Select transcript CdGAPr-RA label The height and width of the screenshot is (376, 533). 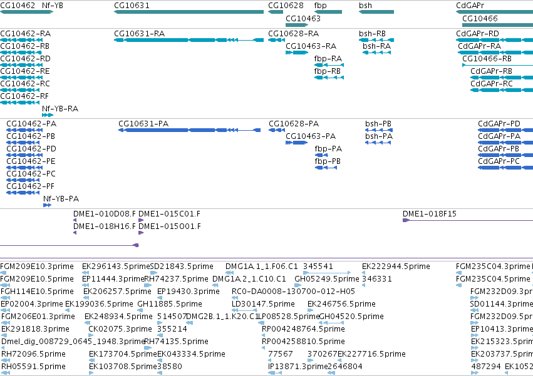tap(480, 46)
